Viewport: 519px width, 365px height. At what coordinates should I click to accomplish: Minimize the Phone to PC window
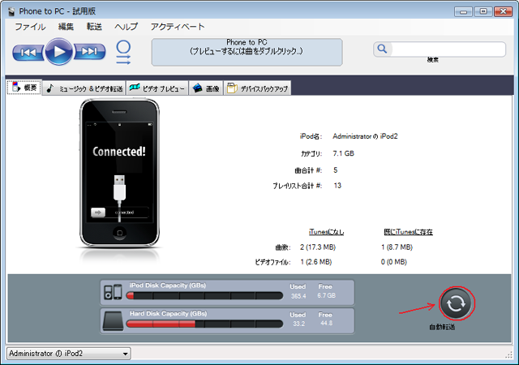tap(463, 11)
